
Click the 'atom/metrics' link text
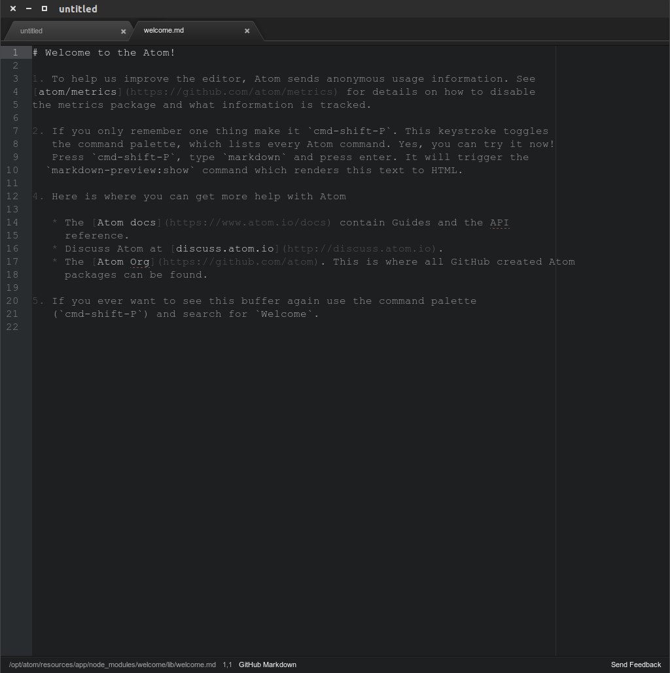(x=78, y=92)
